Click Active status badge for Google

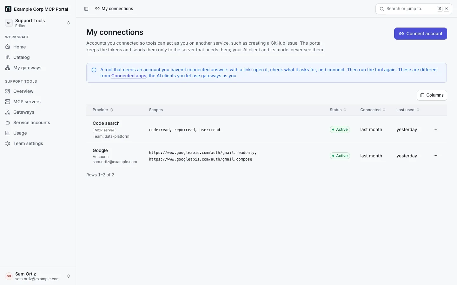[x=340, y=156]
